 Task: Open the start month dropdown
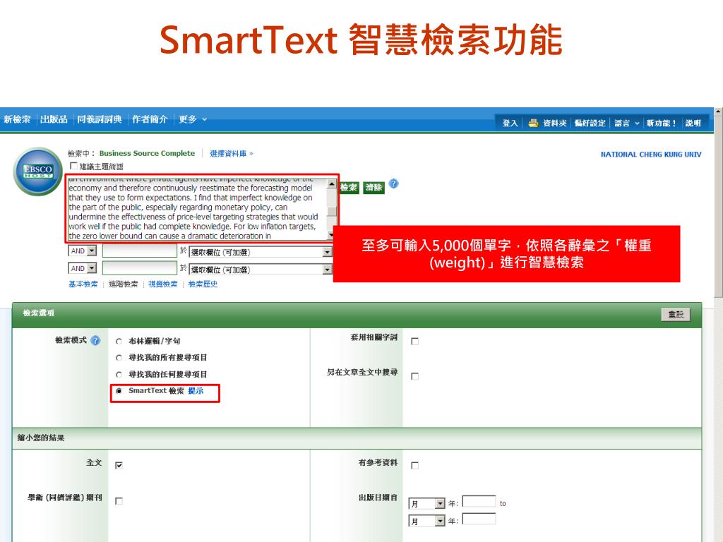pyautogui.click(x=426, y=504)
